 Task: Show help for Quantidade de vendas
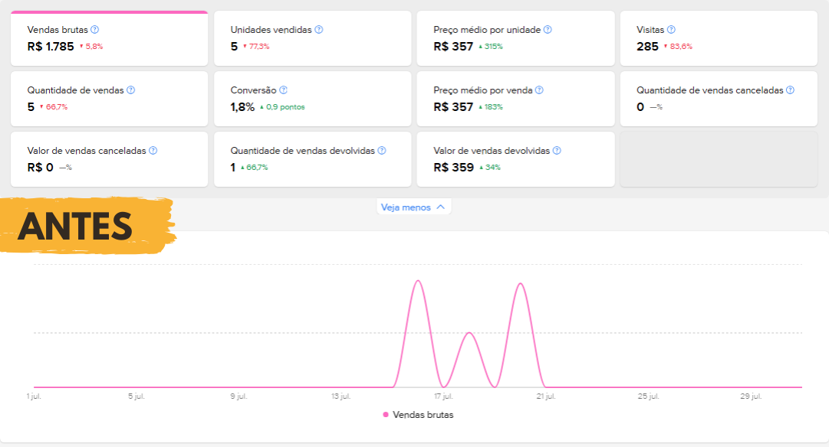click(x=130, y=90)
